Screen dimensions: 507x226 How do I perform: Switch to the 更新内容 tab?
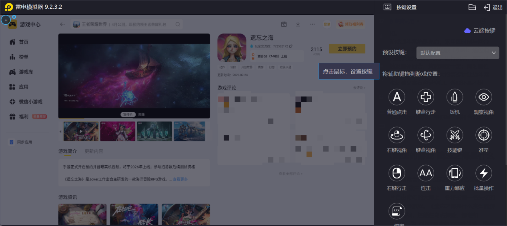coord(94,151)
